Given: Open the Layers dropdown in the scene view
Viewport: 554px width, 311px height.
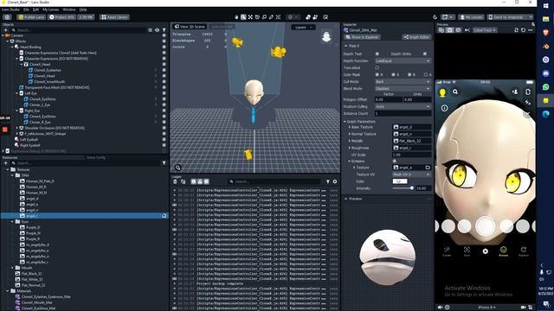Looking at the screenshot, I should point(303,27).
